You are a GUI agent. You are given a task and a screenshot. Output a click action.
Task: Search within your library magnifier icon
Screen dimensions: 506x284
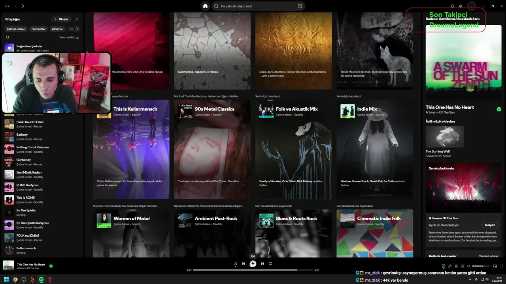click(8, 37)
